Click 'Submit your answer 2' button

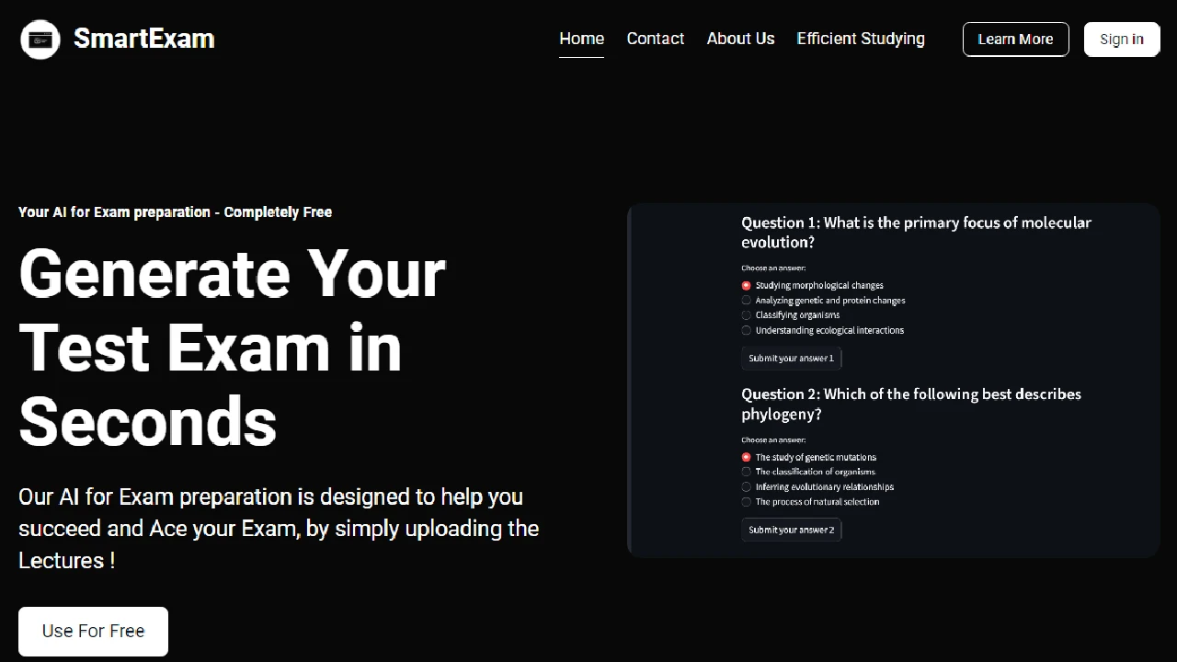(x=791, y=530)
